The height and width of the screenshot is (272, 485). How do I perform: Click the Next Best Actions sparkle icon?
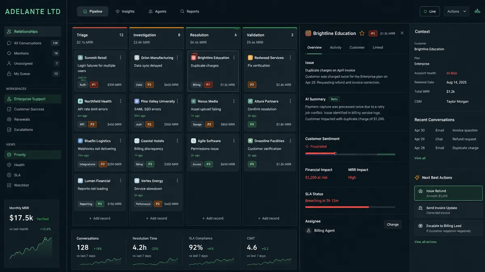417,178
